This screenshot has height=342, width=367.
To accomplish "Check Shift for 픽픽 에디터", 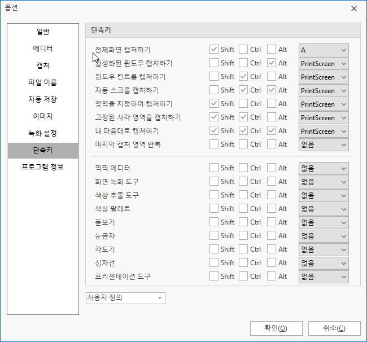I will tap(214, 168).
